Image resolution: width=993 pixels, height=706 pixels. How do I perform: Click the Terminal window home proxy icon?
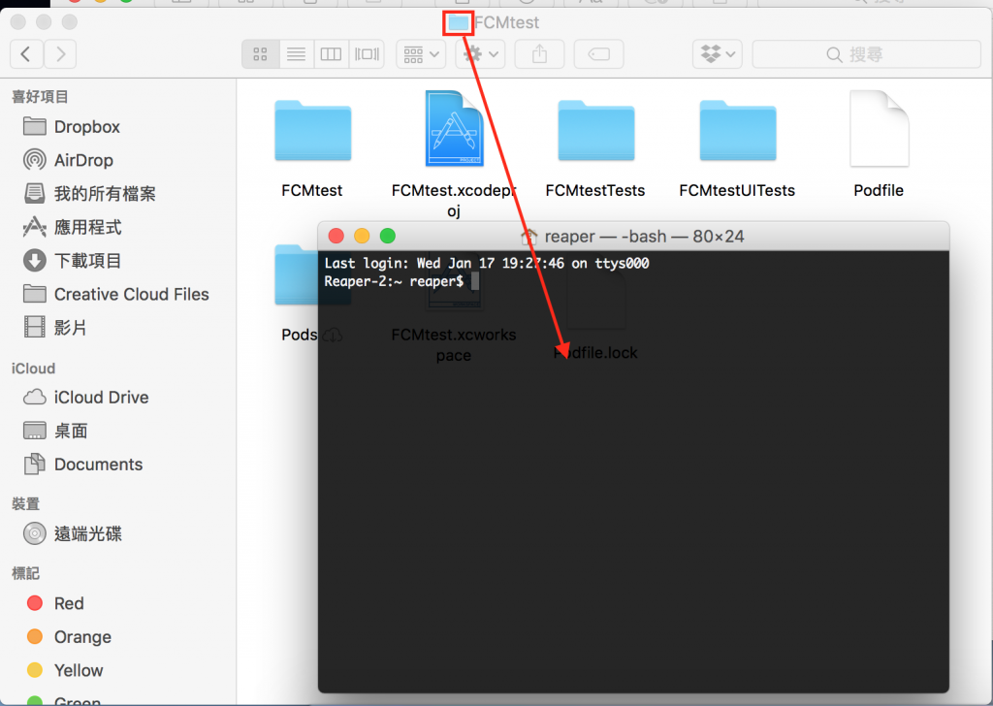coord(529,237)
